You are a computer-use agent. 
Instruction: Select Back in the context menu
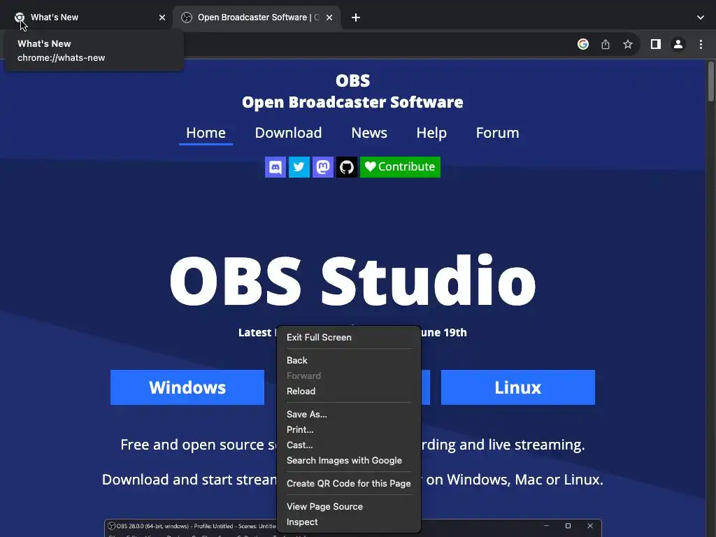(349, 360)
